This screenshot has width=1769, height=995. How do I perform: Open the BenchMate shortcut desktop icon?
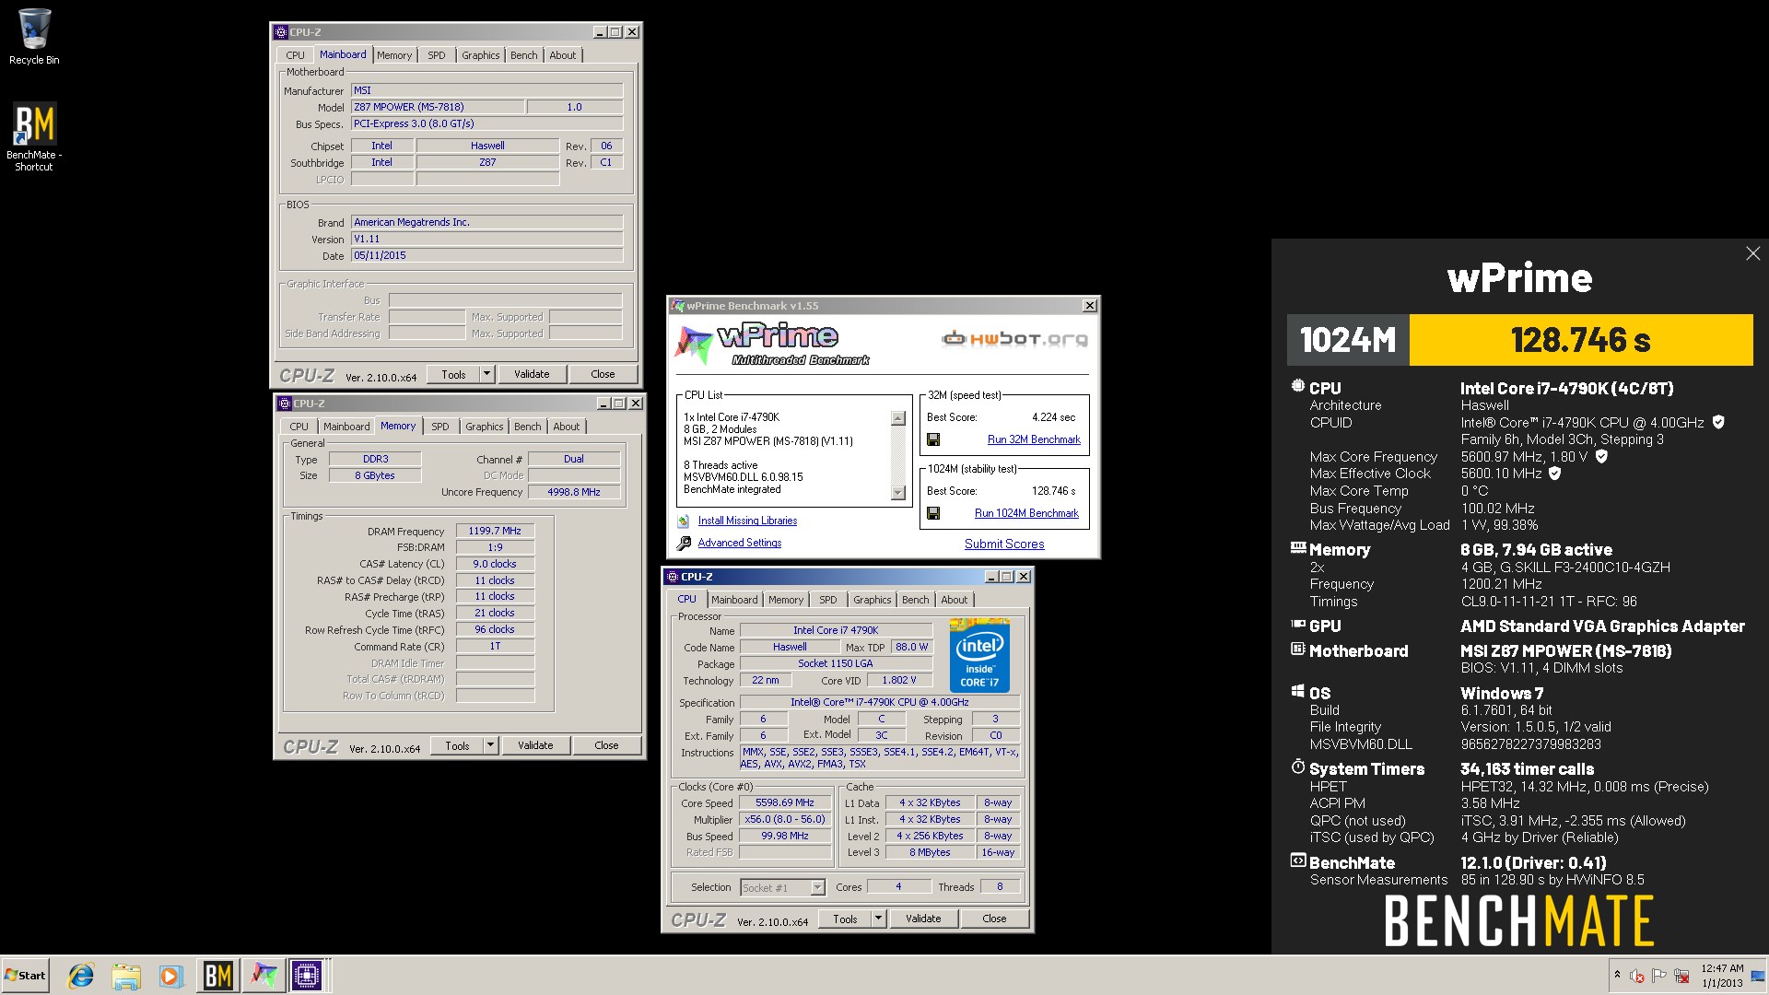[x=34, y=136]
